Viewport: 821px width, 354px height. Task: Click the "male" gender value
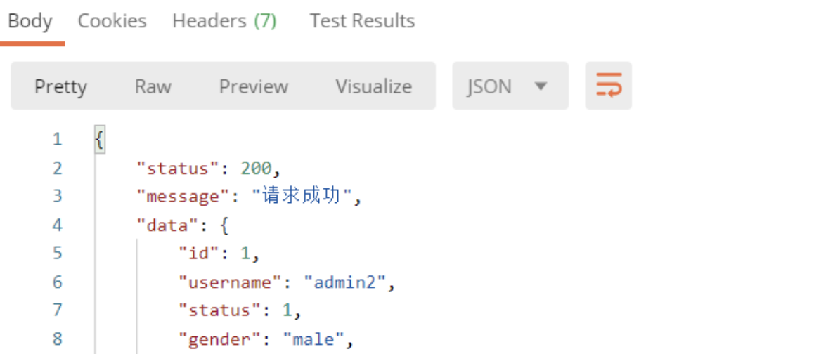click(x=313, y=340)
